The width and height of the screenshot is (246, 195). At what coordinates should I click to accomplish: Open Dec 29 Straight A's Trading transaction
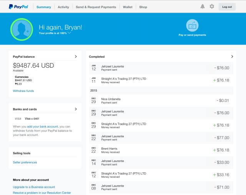tap(161, 125)
